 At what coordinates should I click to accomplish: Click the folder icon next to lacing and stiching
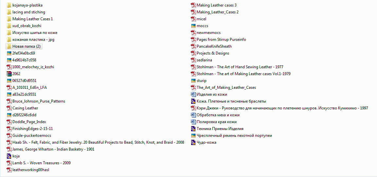pyautogui.click(x=9, y=12)
